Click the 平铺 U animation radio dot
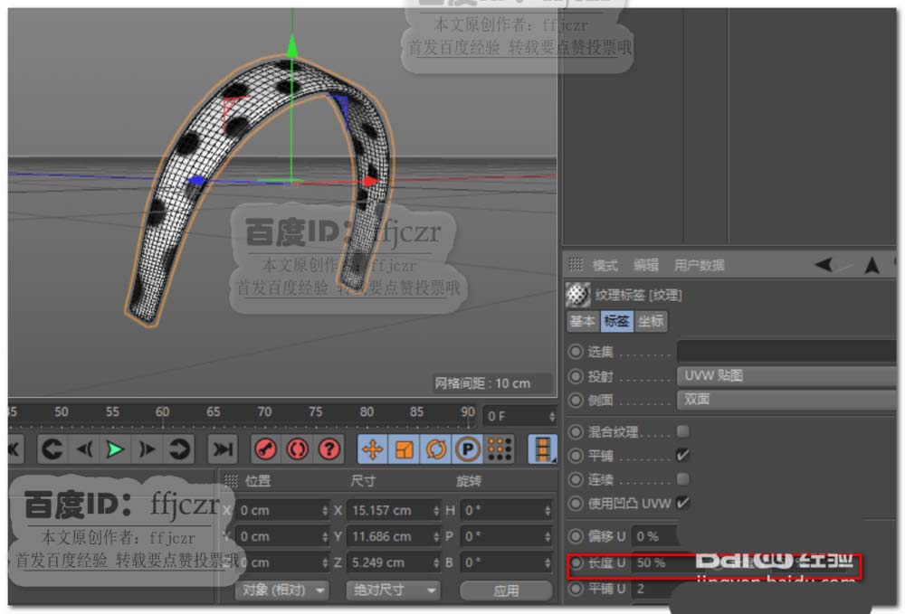Screen dimensions: 905x614 576,589
